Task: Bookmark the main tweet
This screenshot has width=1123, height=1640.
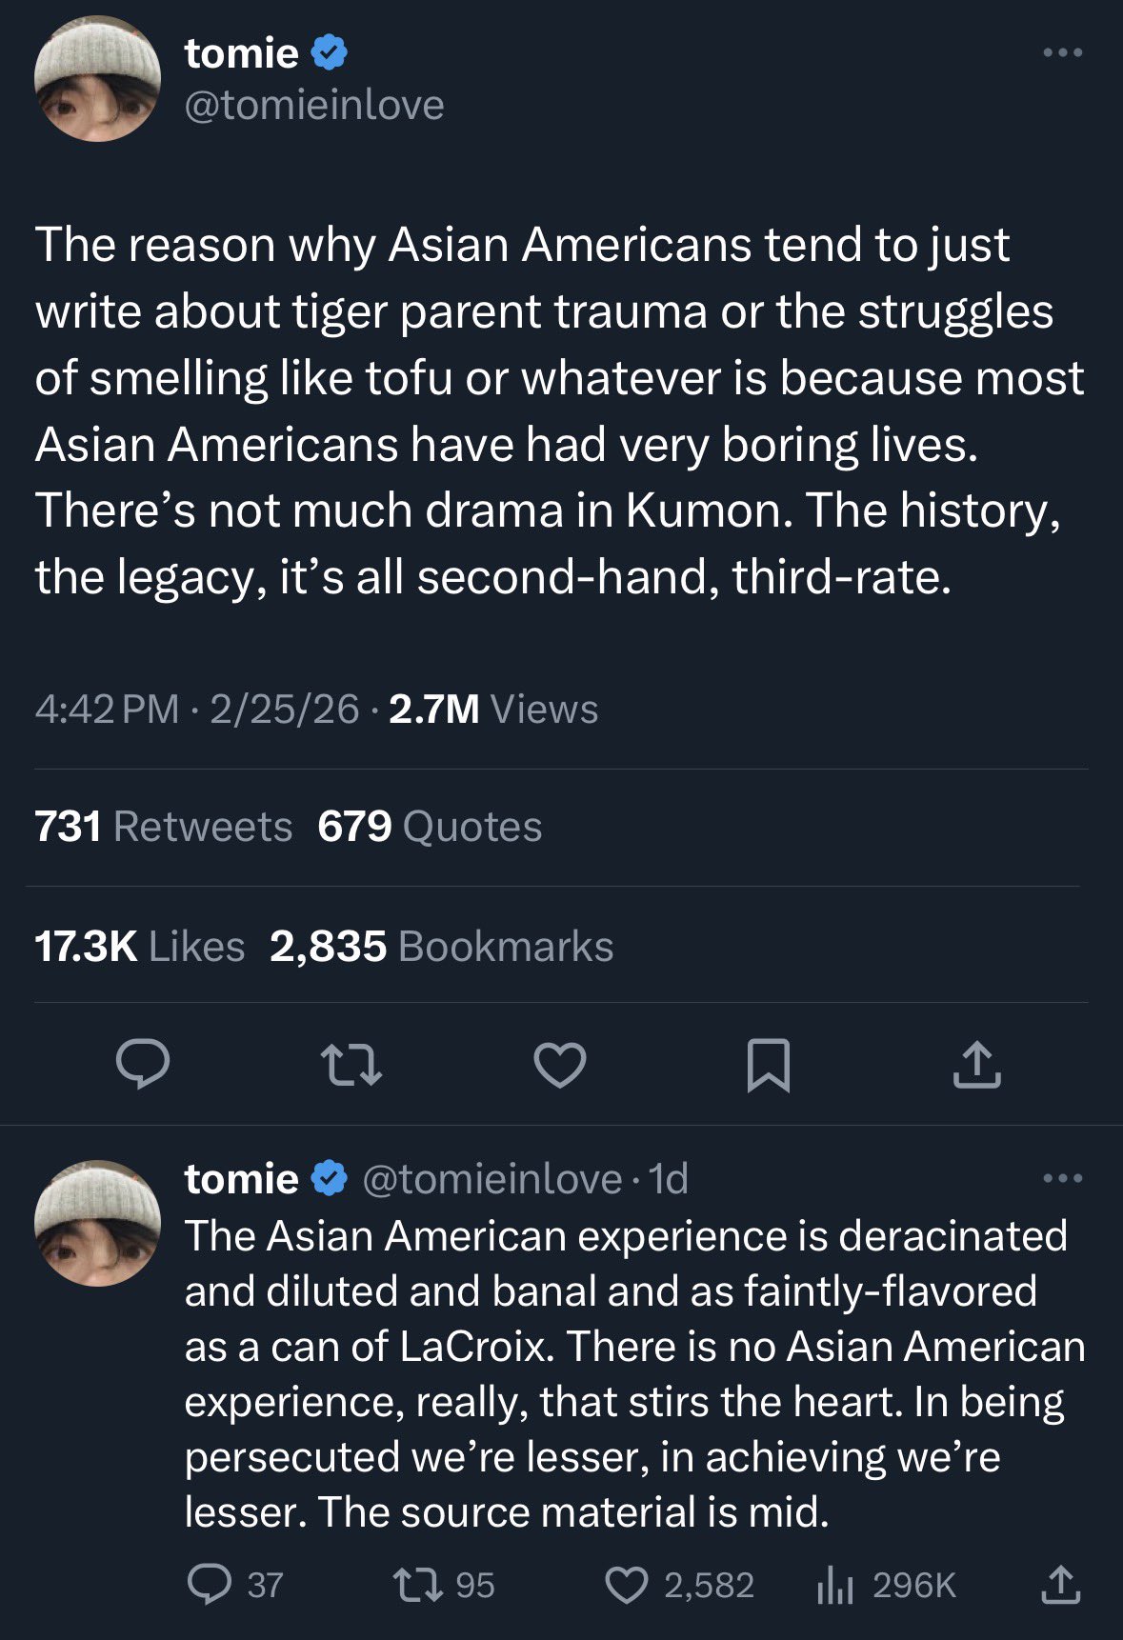Action: tap(768, 1064)
